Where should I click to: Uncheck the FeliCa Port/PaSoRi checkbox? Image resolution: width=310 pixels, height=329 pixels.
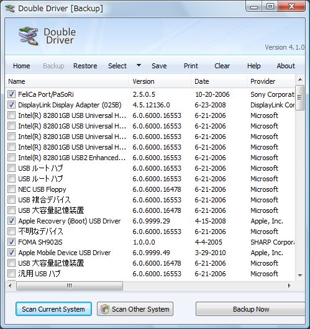11,94
